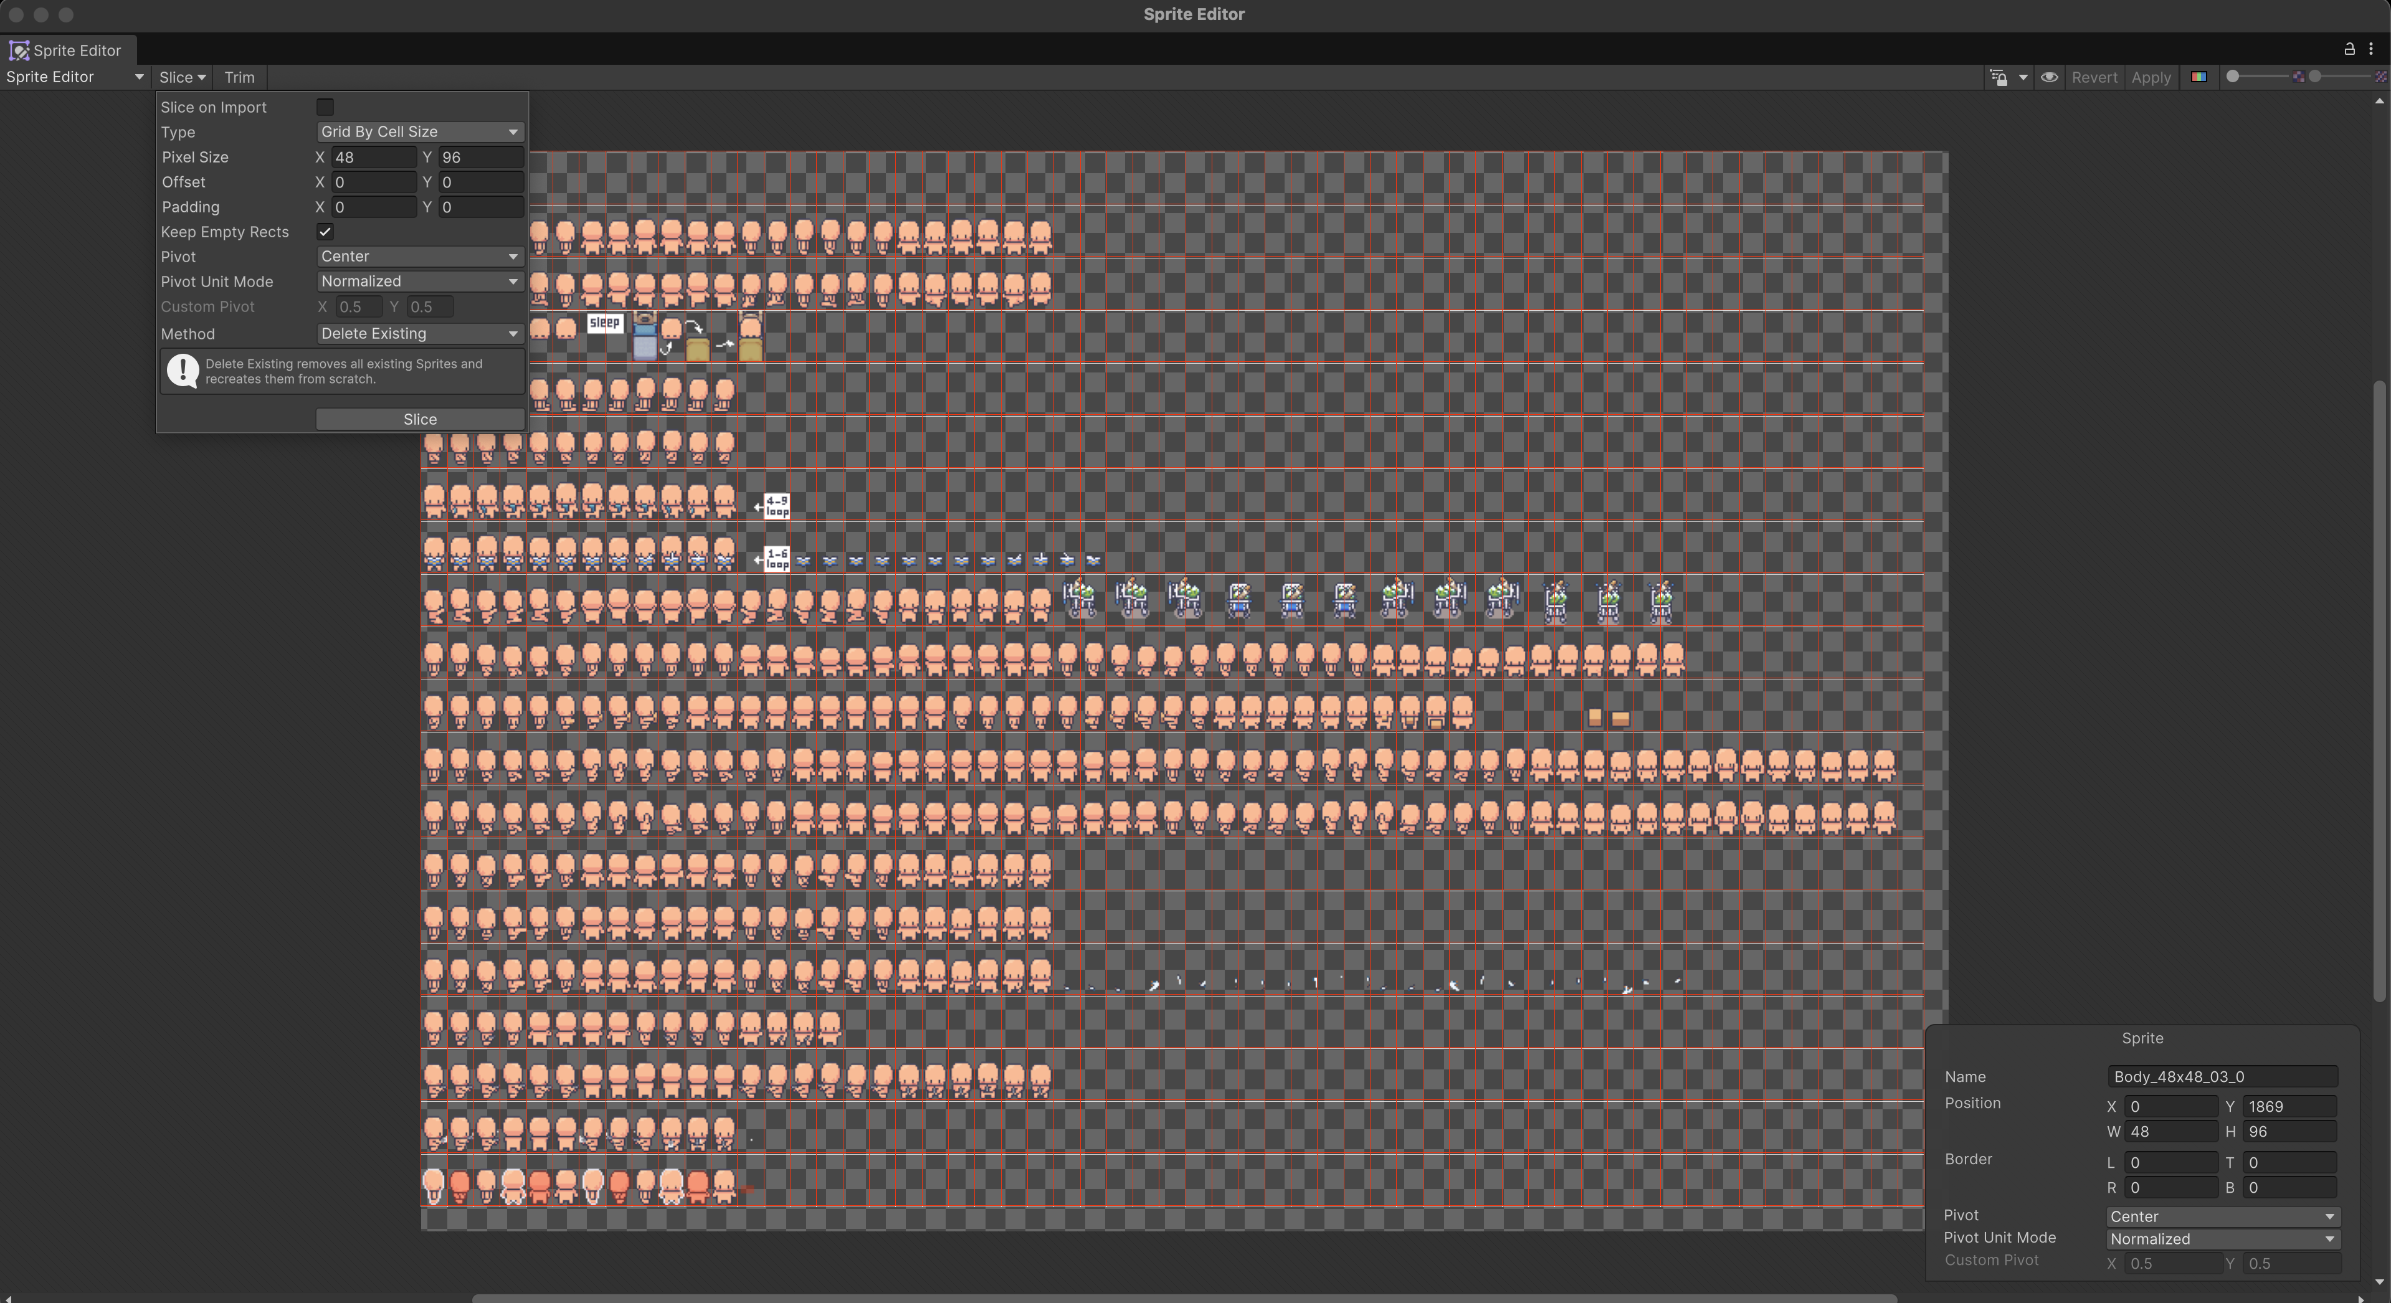The height and width of the screenshot is (1303, 2391).
Task: Open the Trim menu item
Action: (239, 77)
